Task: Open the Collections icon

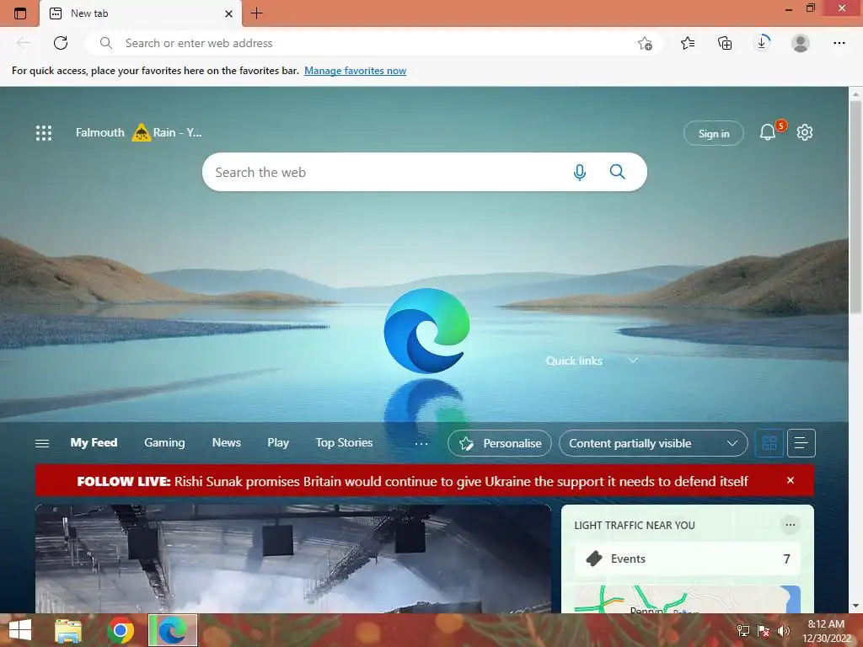Action: click(x=725, y=43)
